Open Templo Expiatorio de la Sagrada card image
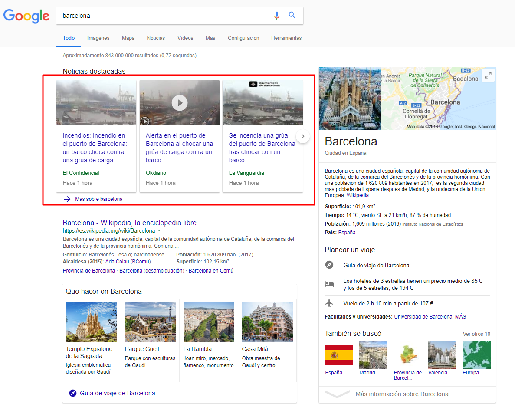 click(x=91, y=322)
